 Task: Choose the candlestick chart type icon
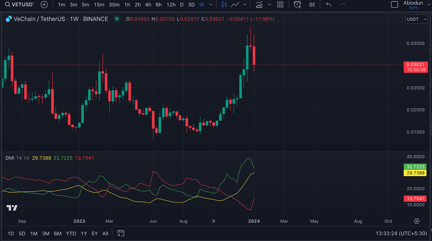224,5
